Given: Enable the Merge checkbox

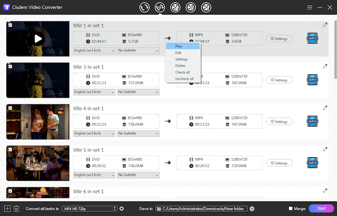Looking at the screenshot, I should click(x=290, y=208).
